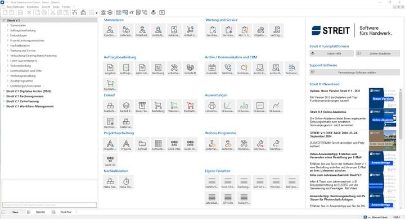Expand the Nachkalkulation tree node
Image resolution: width=405 pixels, height=219 pixels.
coord(7,45)
